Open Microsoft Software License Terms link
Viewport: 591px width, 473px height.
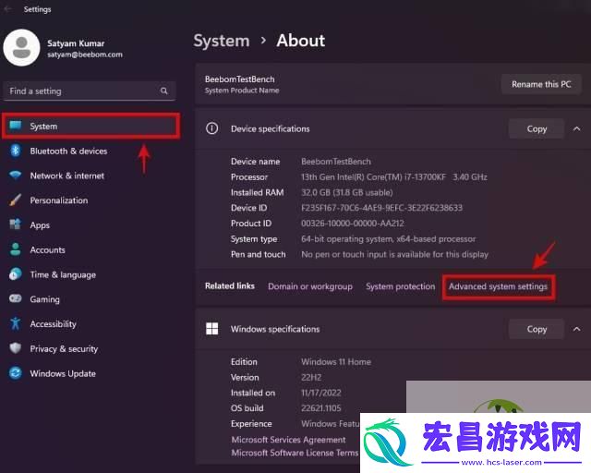pyautogui.click(x=295, y=453)
